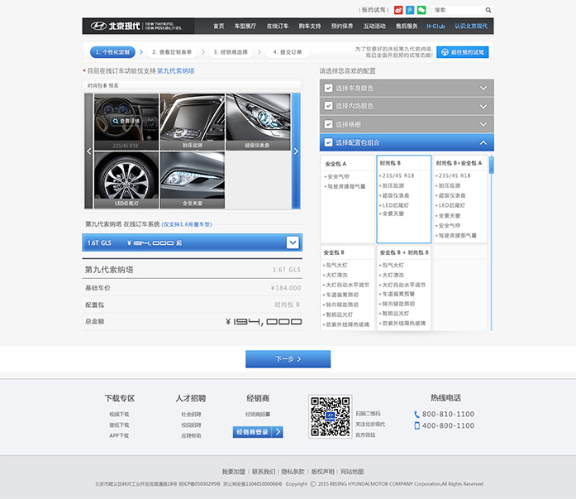
Task: Collapse the 选择配置包组合 section chevron
Action: (x=483, y=142)
